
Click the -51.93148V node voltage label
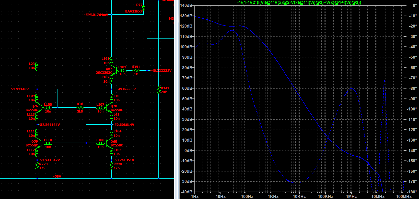tap(19, 89)
